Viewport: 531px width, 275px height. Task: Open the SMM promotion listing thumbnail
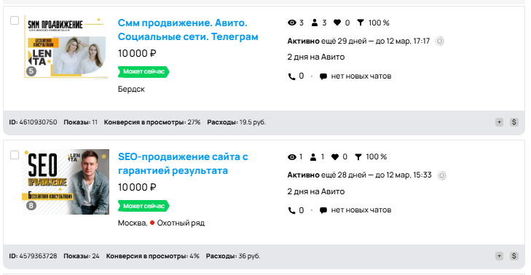pos(66,47)
